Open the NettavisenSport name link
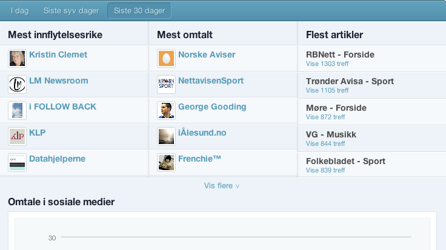 [211, 81]
